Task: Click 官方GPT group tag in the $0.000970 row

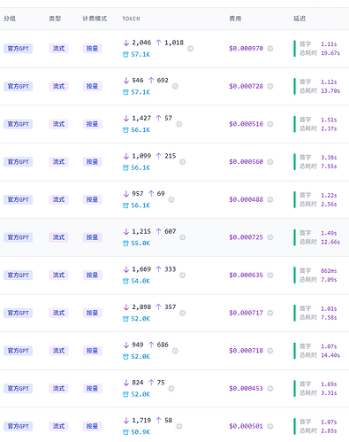Action: click(x=18, y=49)
